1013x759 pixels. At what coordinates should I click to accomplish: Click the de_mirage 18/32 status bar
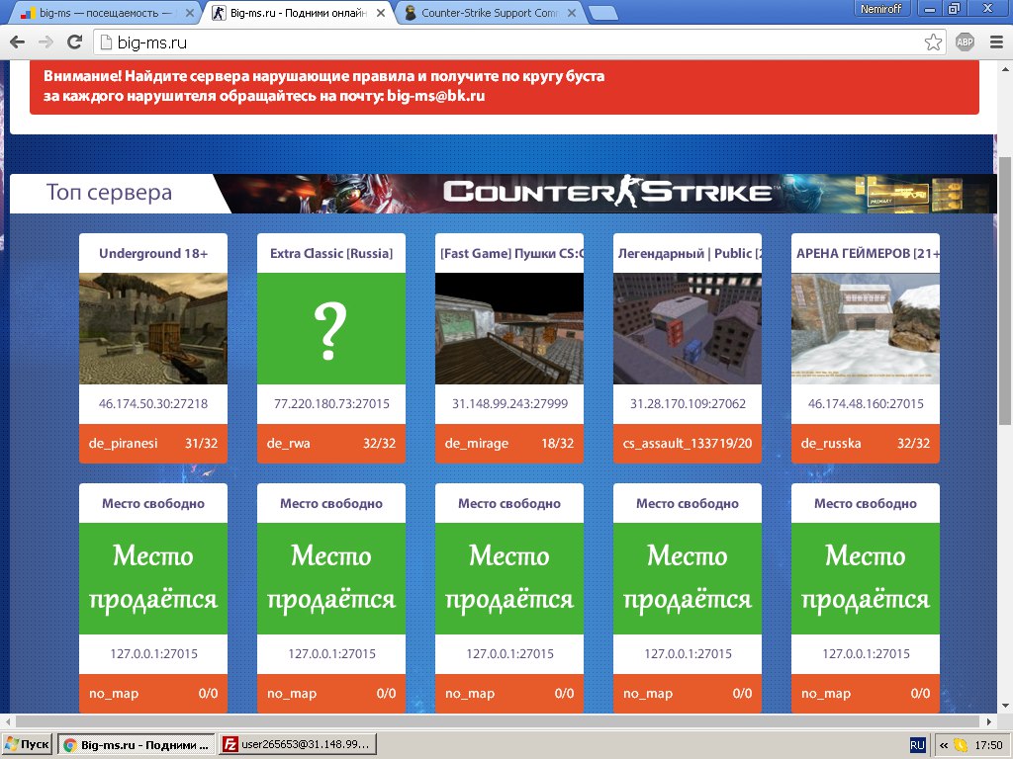[x=509, y=444]
